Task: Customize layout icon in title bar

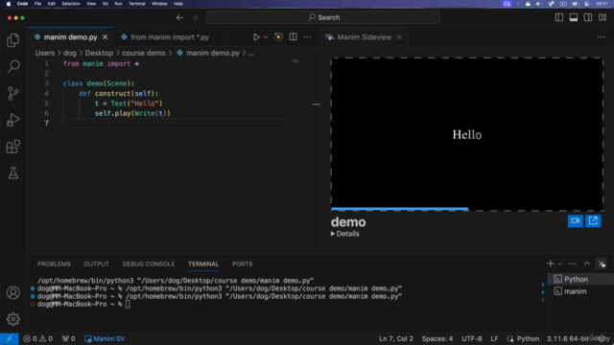Action: point(602,17)
